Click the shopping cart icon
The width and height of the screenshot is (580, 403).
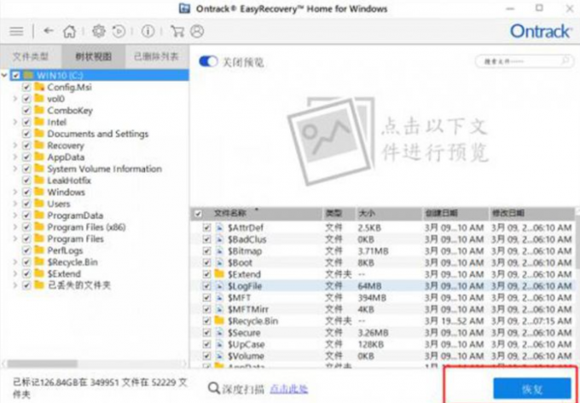pos(177,32)
